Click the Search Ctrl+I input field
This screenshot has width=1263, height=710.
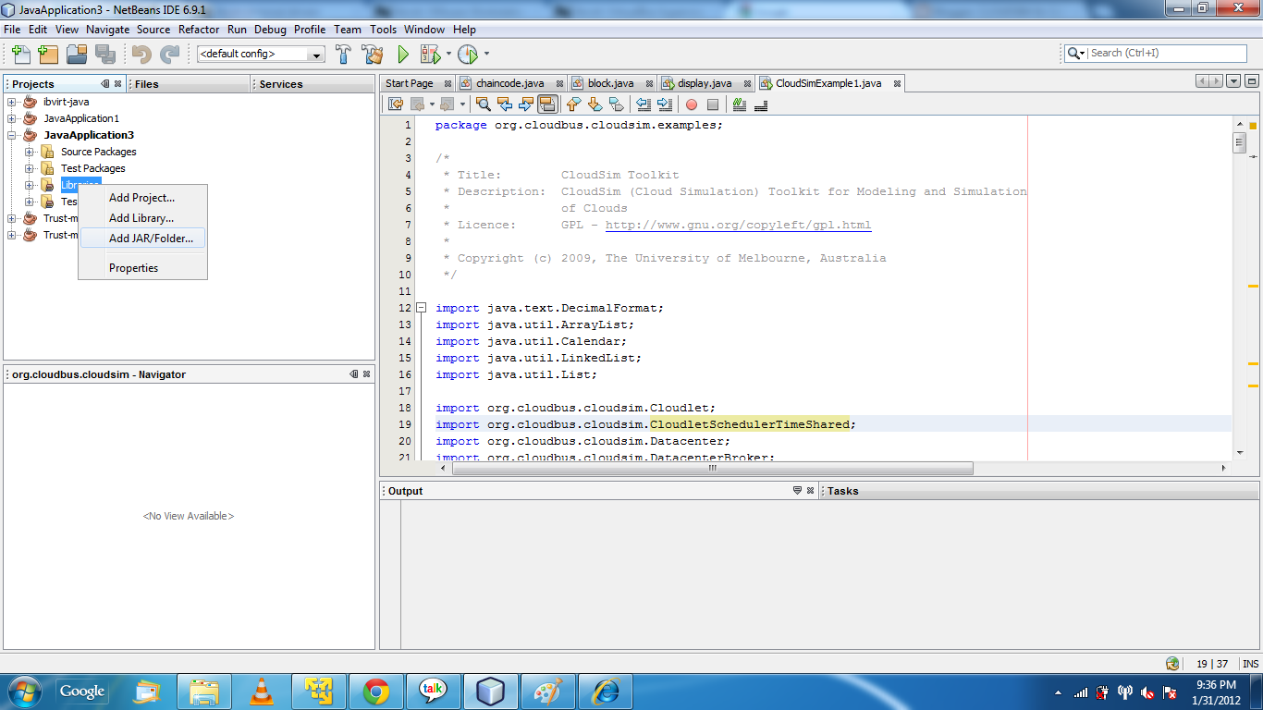1167,54
